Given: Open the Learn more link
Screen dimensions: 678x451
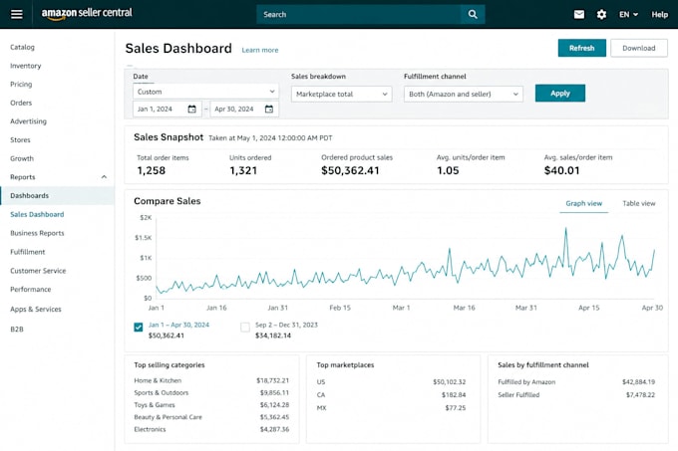Looking at the screenshot, I should (260, 50).
